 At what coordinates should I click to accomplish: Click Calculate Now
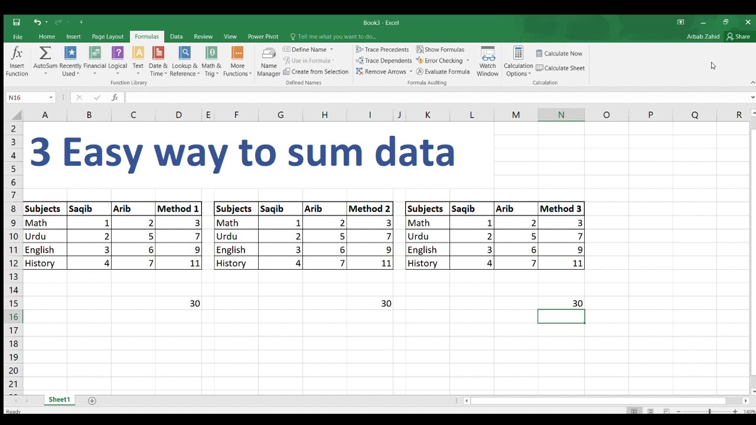pos(559,54)
